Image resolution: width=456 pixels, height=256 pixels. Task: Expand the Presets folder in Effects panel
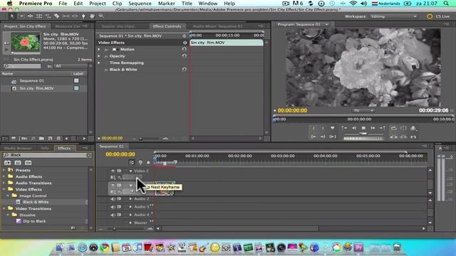click(x=4, y=170)
